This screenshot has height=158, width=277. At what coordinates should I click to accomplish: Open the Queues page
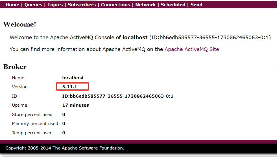coord(33,5)
